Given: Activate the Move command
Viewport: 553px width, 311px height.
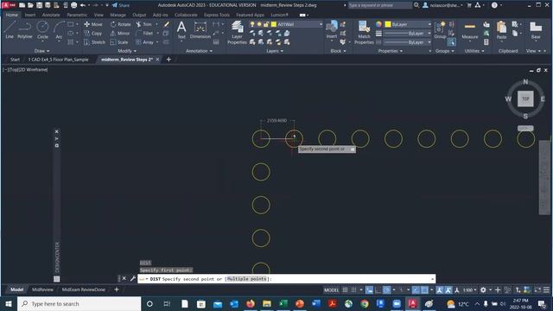Looking at the screenshot, I should (93, 24).
